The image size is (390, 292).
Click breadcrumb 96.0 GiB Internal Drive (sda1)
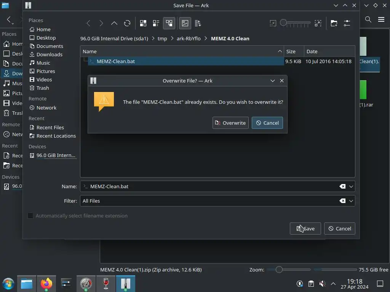pos(114,38)
